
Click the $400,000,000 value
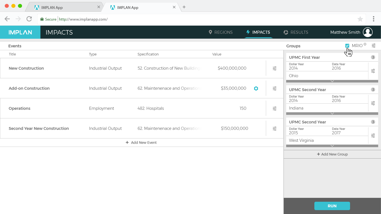232,68
